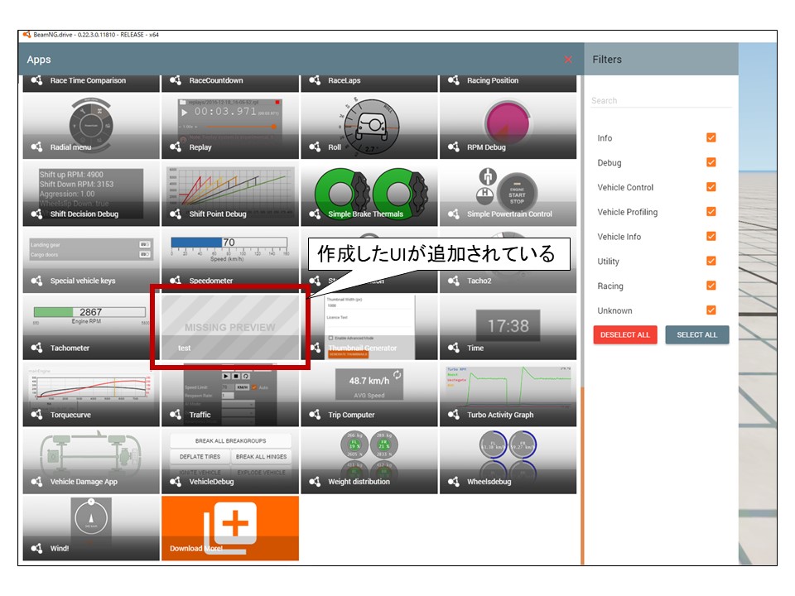Click the share icon on Wheelsdebug tile
795x596 pixels.
[454, 482]
